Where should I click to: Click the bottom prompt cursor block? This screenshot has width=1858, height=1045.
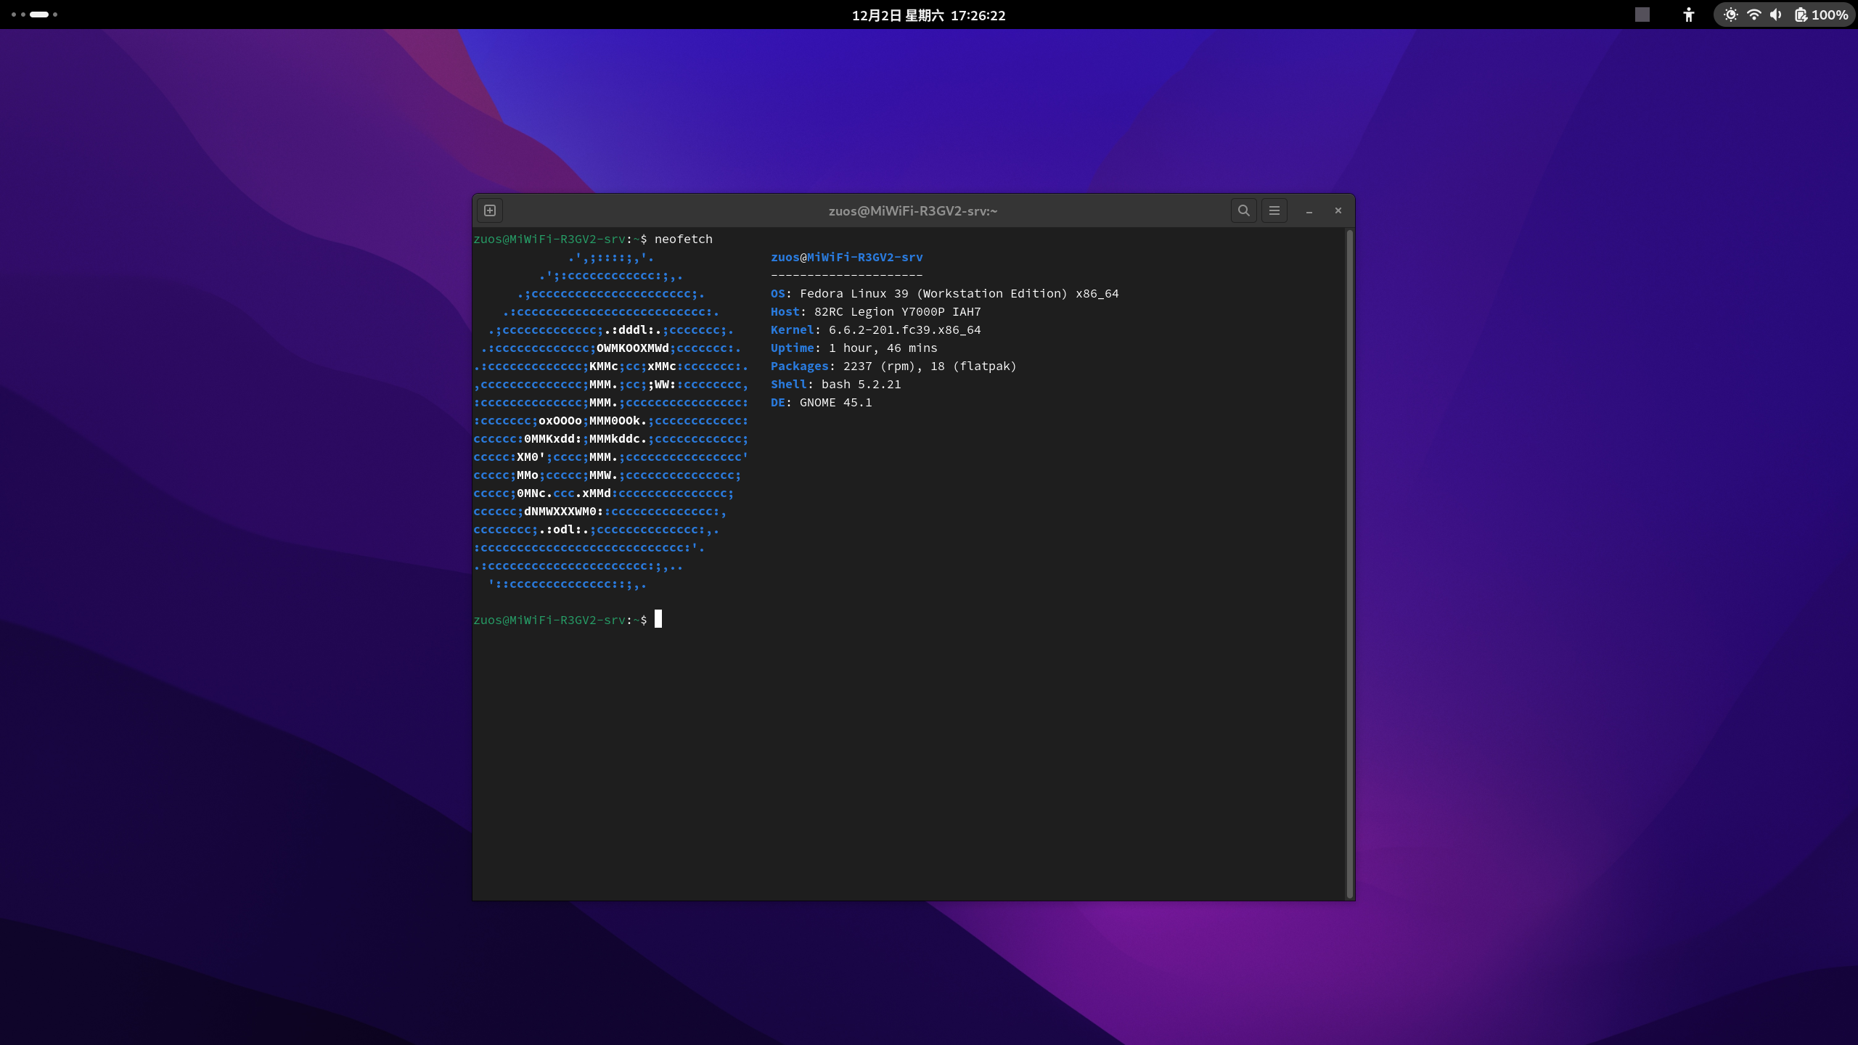coord(658,619)
